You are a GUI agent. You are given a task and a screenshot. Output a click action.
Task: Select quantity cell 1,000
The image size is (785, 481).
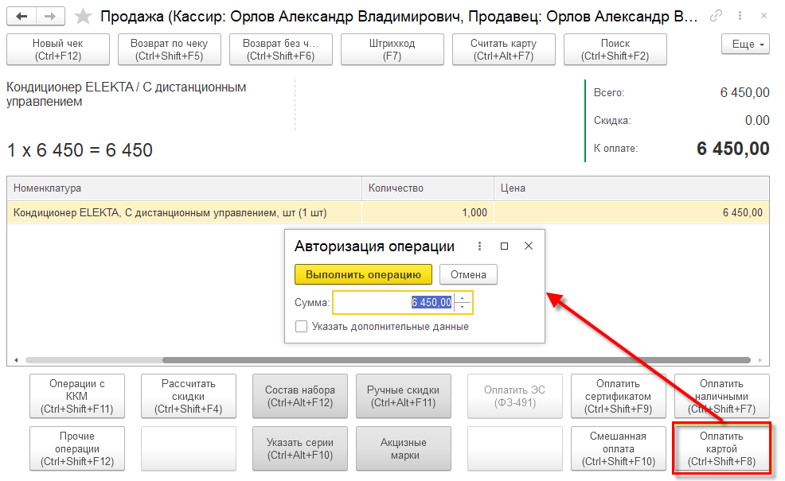(428, 212)
